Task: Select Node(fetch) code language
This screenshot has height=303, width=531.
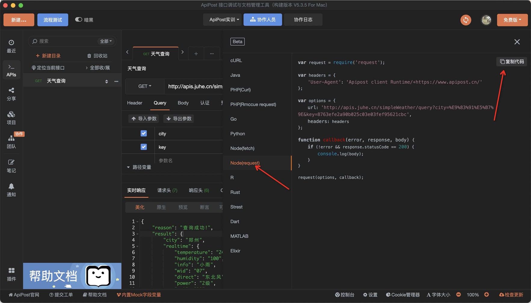Action: 257,148
